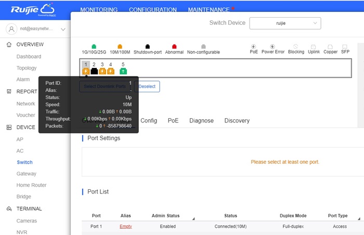Click the Deselect button
This screenshot has width=364, height=235.
tap(147, 87)
